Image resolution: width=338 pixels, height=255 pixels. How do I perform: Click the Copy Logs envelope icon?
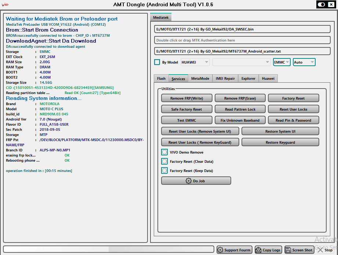[258, 250]
